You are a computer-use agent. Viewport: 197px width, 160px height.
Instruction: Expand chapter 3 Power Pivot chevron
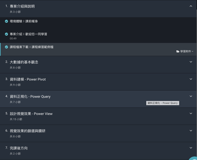click(191, 79)
